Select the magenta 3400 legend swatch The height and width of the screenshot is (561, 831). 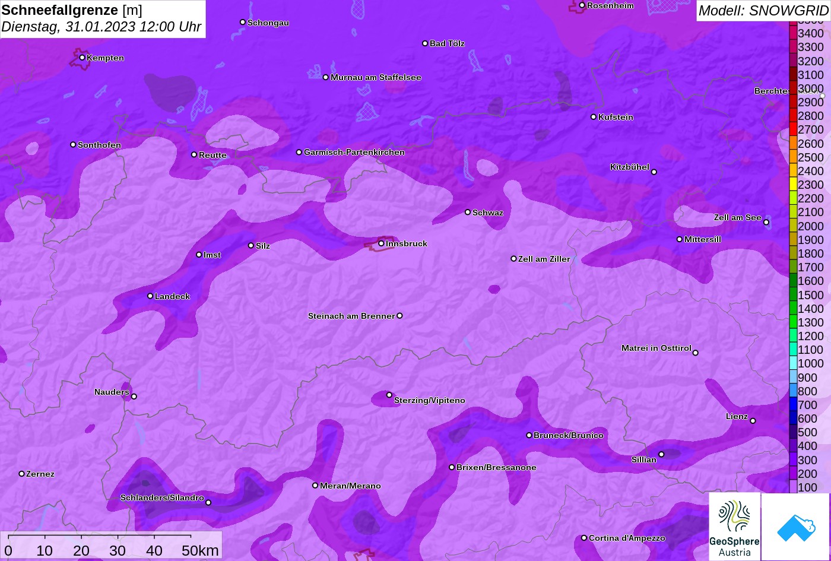point(793,33)
